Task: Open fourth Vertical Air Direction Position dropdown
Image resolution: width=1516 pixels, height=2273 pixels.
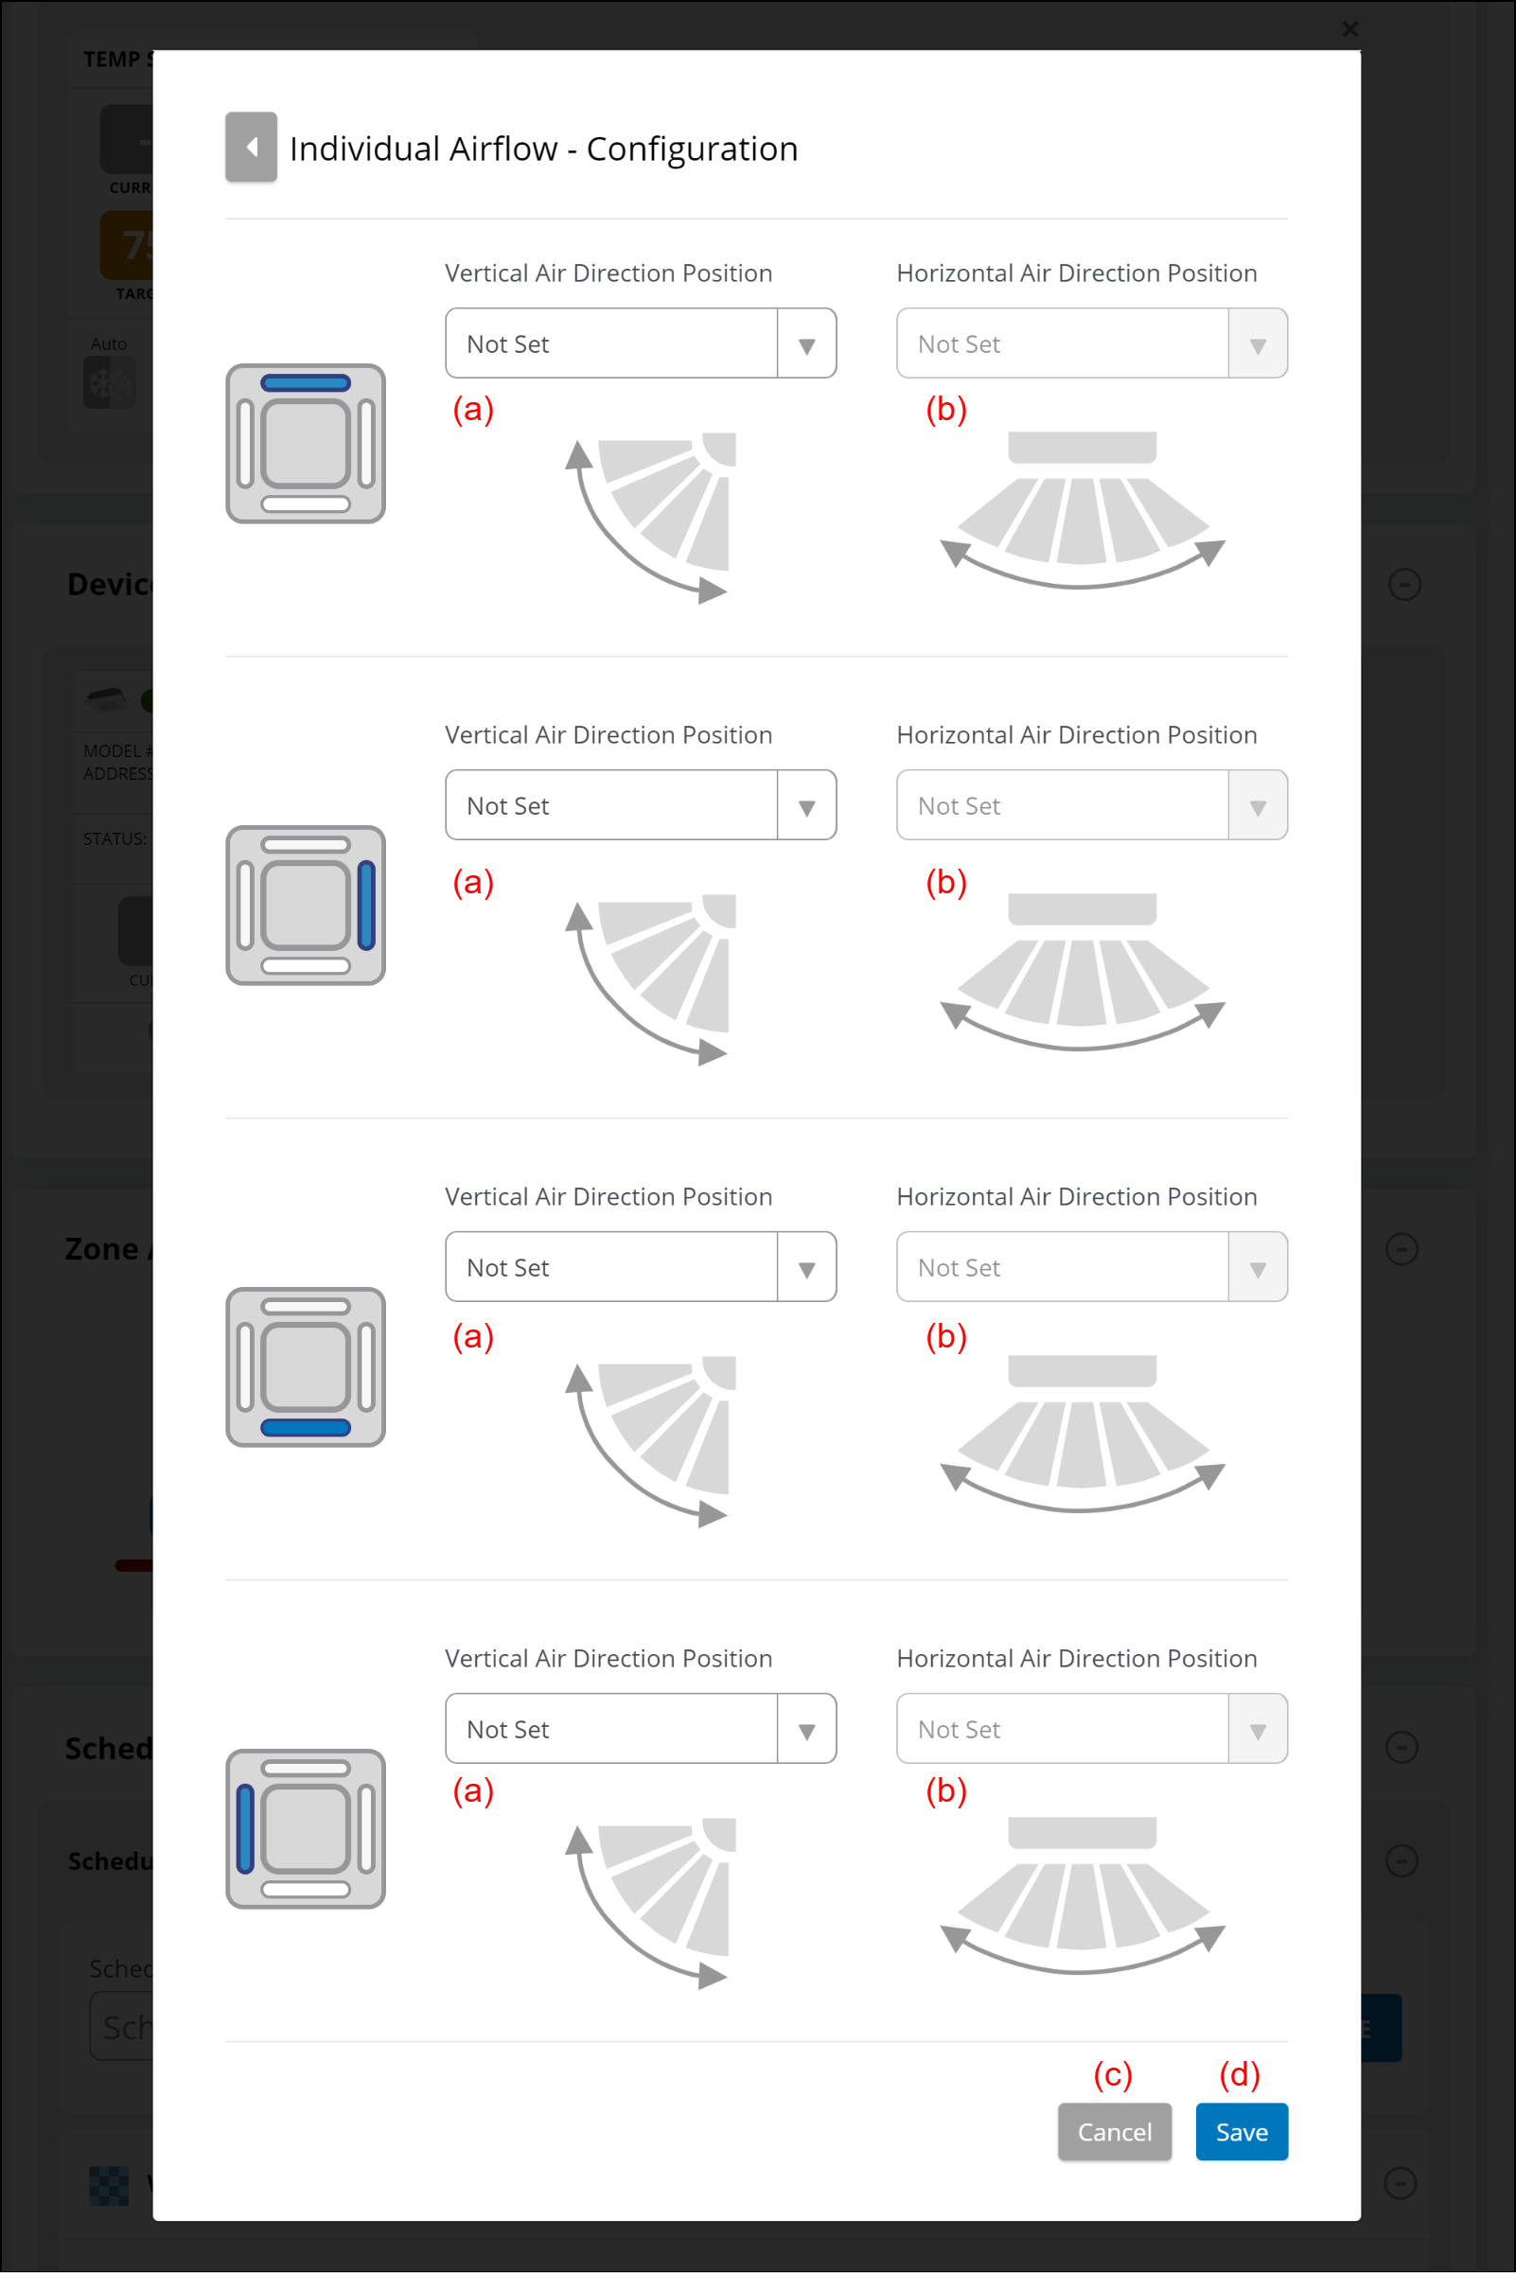Action: click(640, 1728)
